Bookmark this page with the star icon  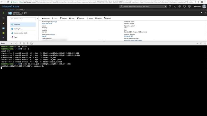[x=198, y=2]
